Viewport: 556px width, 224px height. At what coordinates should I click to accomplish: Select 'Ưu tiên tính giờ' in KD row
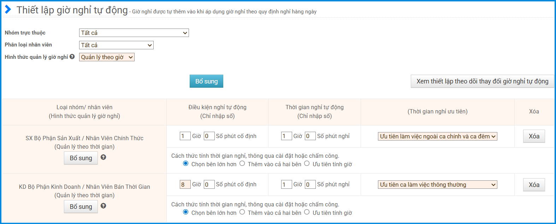point(307,212)
